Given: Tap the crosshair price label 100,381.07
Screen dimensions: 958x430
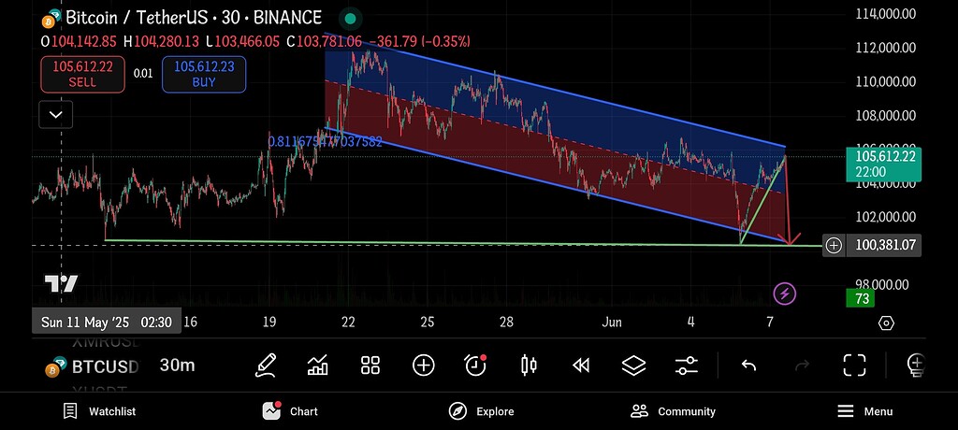Looking at the screenshot, I should [x=883, y=246].
